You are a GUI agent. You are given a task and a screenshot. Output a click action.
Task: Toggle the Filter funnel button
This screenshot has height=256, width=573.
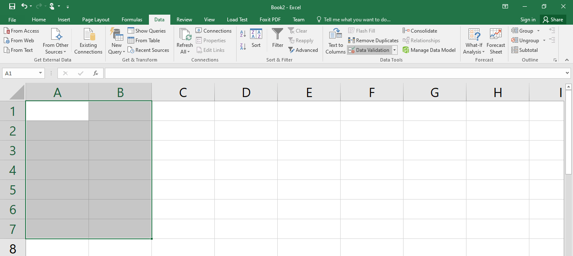tap(278, 38)
